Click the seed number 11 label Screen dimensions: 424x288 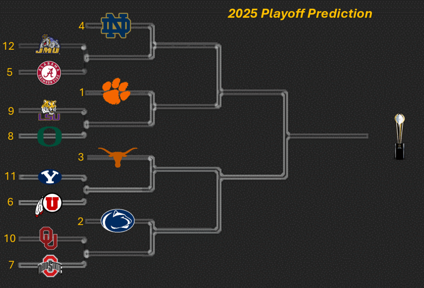pyautogui.click(x=10, y=176)
